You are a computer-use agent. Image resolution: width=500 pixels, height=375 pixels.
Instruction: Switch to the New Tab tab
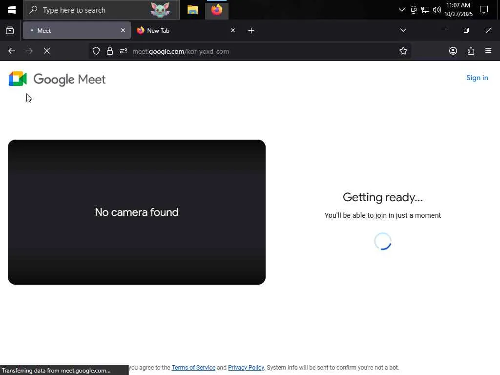186,30
